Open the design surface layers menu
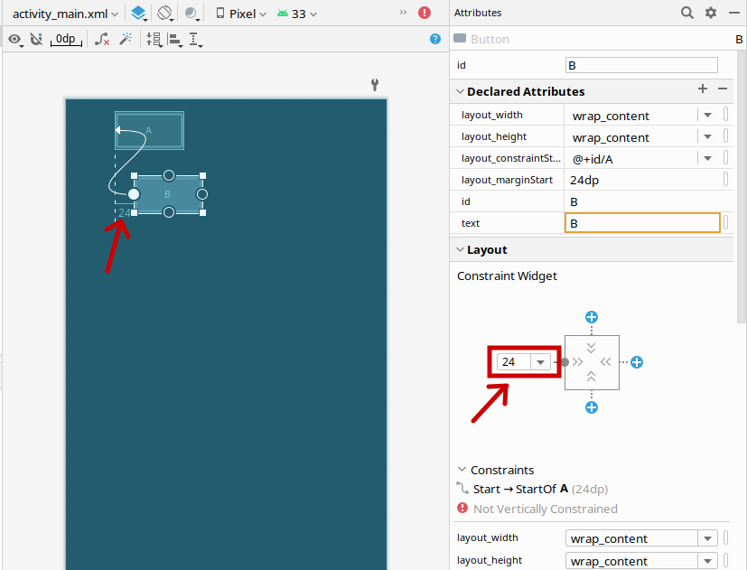Image resolution: width=747 pixels, height=570 pixels. click(138, 14)
